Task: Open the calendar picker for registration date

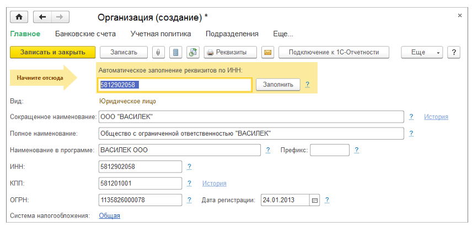Action: pos(315,200)
